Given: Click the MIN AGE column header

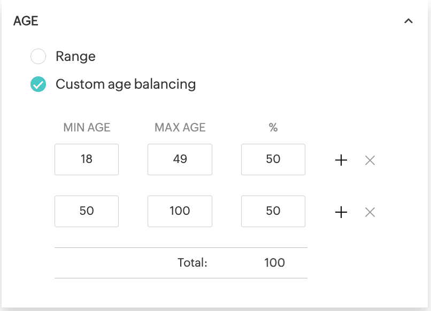Looking at the screenshot, I should pos(87,128).
